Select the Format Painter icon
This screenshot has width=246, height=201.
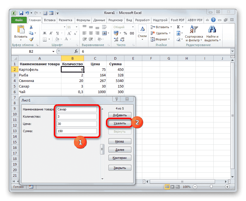tap(31, 39)
